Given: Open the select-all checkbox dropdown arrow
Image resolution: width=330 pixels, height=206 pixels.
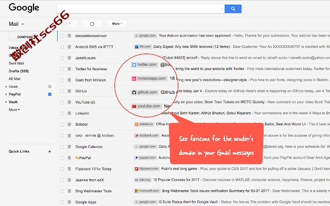Looking at the screenshot, I should (70, 24).
